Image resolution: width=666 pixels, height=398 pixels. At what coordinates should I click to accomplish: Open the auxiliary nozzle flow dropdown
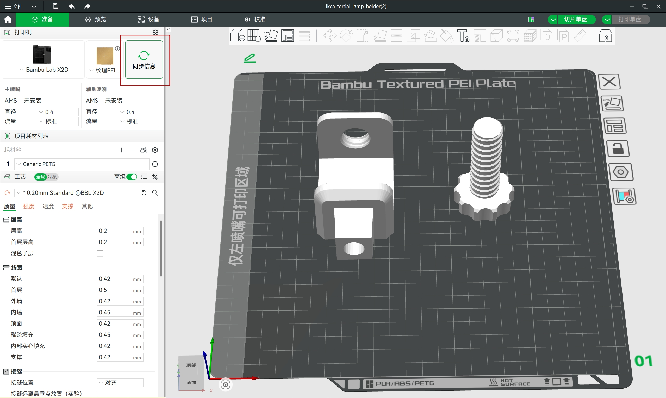pos(139,121)
